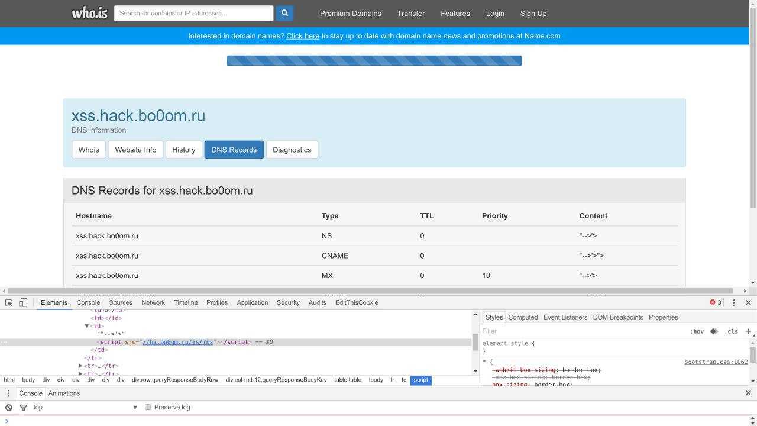This screenshot has width=757, height=426.
Task: Switch to the Network tab
Action: (x=153, y=302)
